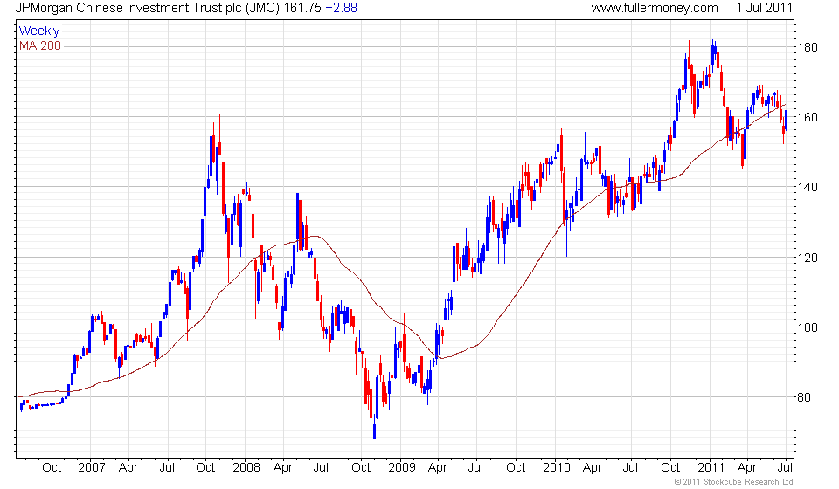Click the 100 price axis label

(808, 327)
